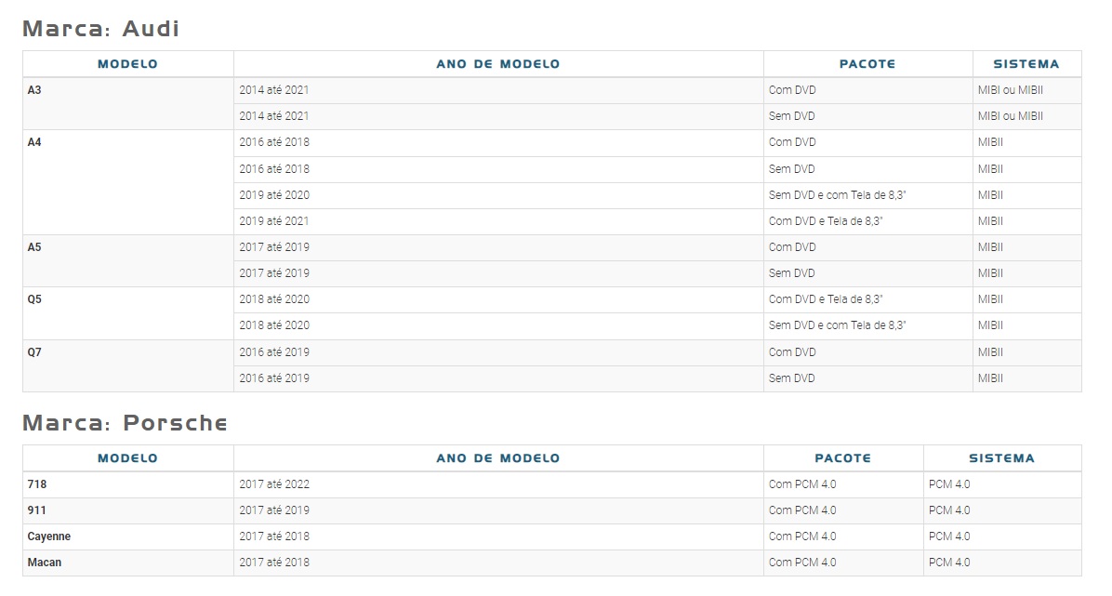Select the Porsche SISTEMA column header
Image resolution: width=1112 pixels, height=596 pixels.
point(1002,458)
